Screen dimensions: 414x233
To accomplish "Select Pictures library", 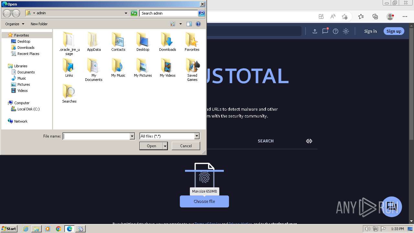I will click(x=24, y=84).
